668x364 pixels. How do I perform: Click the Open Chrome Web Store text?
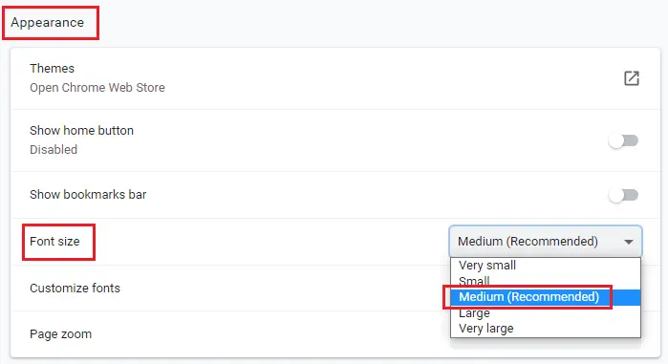(97, 88)
